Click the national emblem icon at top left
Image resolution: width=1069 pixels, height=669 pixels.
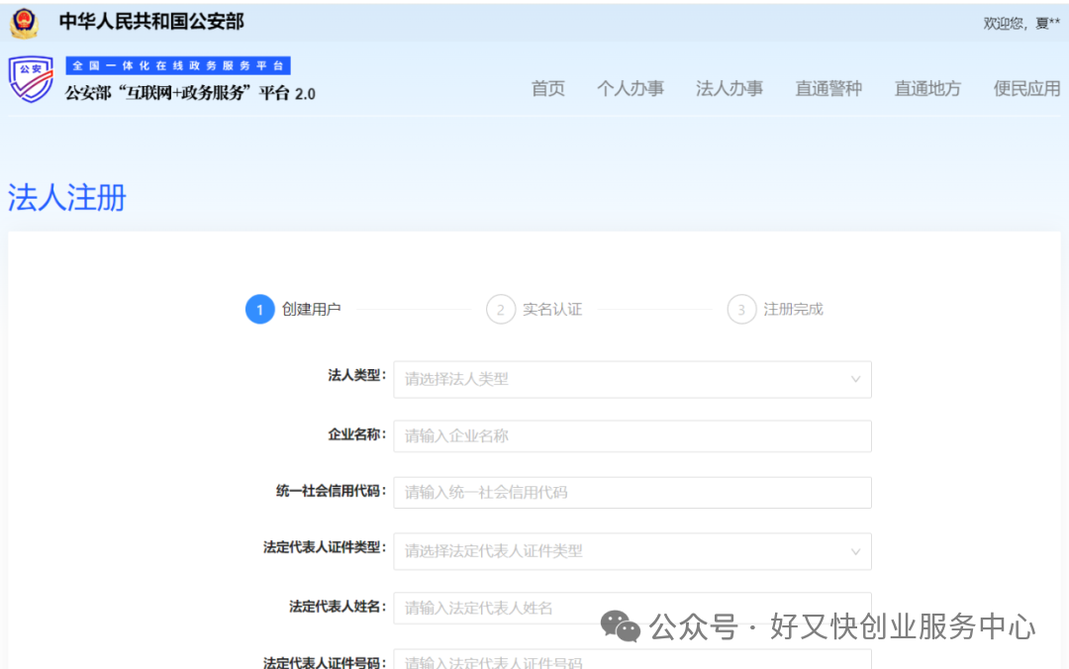25,23
